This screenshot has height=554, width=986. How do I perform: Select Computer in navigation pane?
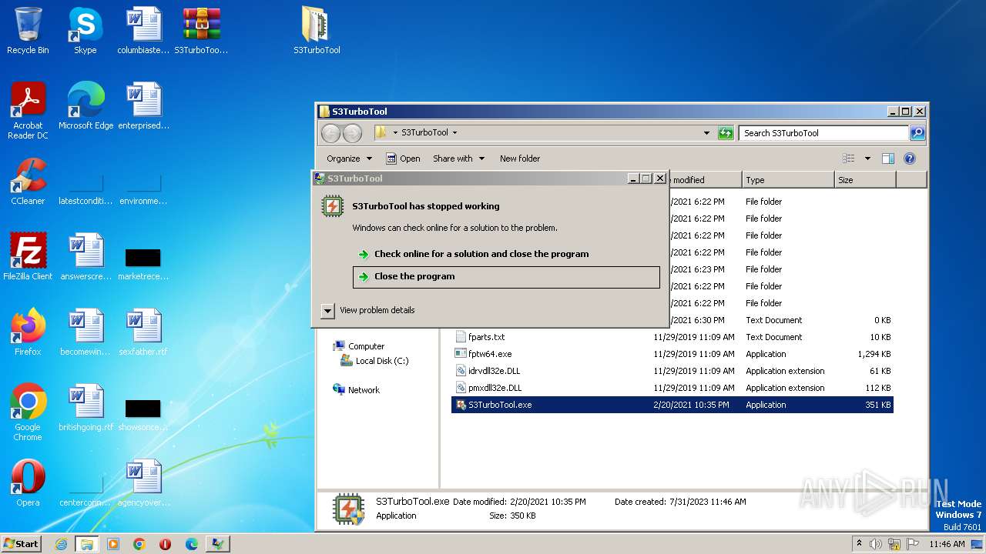click(366, 346)
